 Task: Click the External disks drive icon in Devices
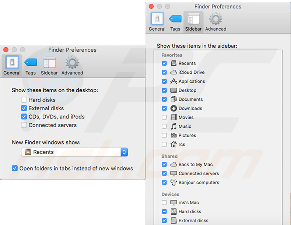click(x=173, y=221)
